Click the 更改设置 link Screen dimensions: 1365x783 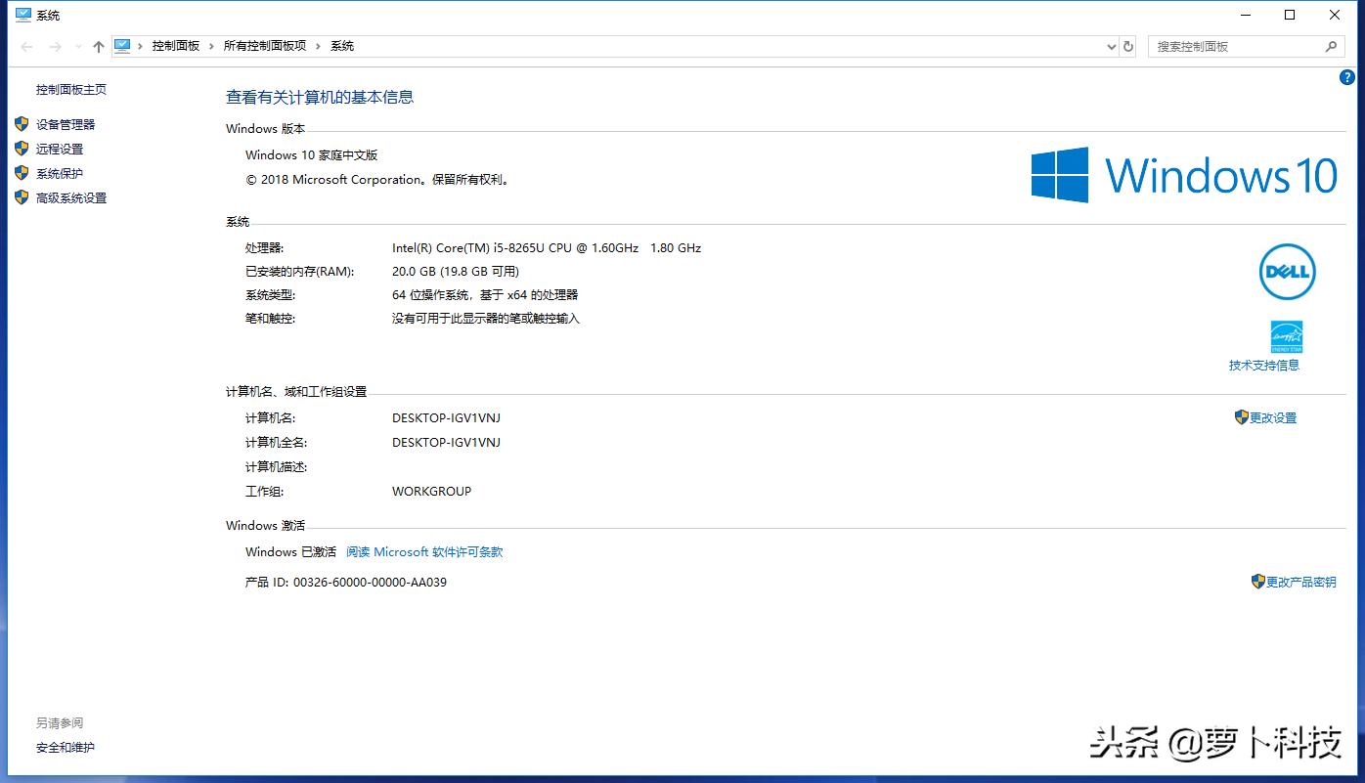[x=1272, y=417]
